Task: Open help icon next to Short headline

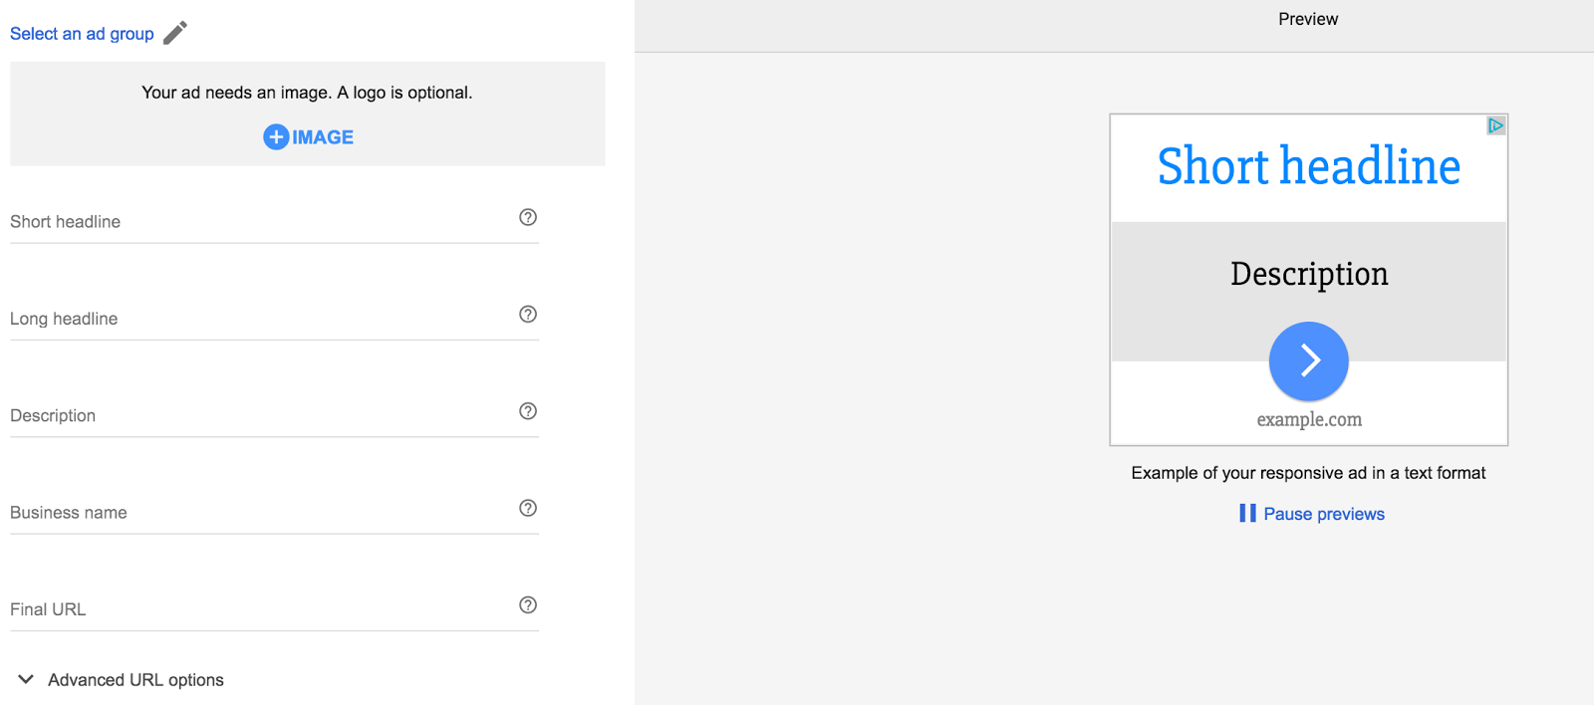Action: (x=528, y=217)
